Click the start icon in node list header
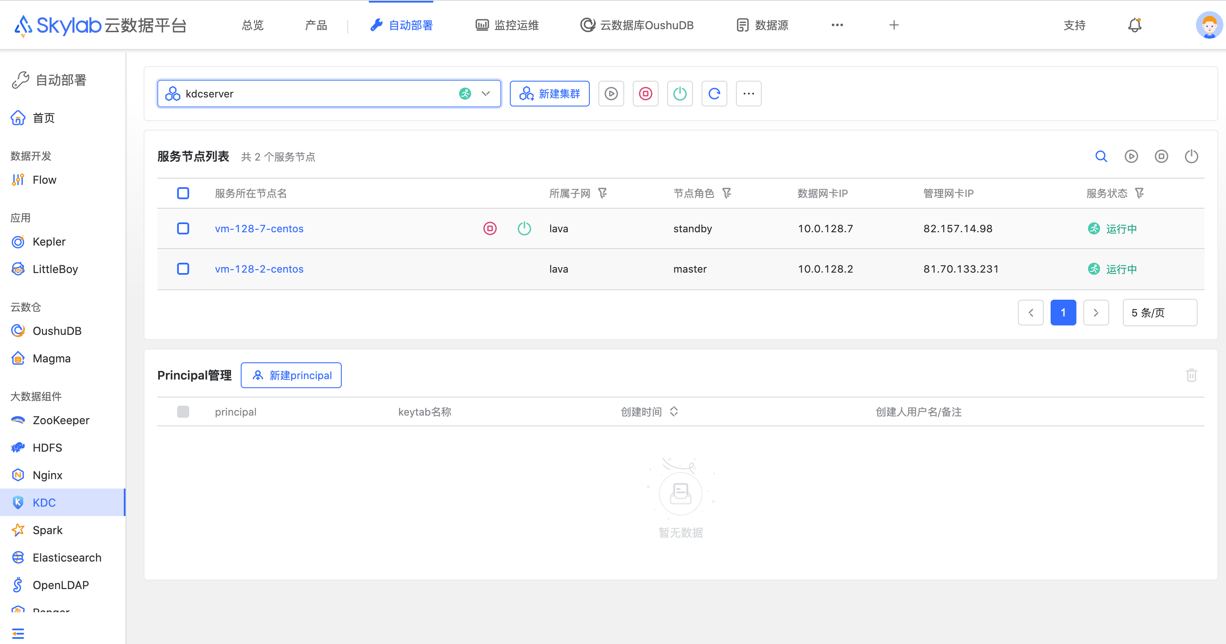The height and width of the screenshot is (644, 1226). click(x=1131, y=156)
